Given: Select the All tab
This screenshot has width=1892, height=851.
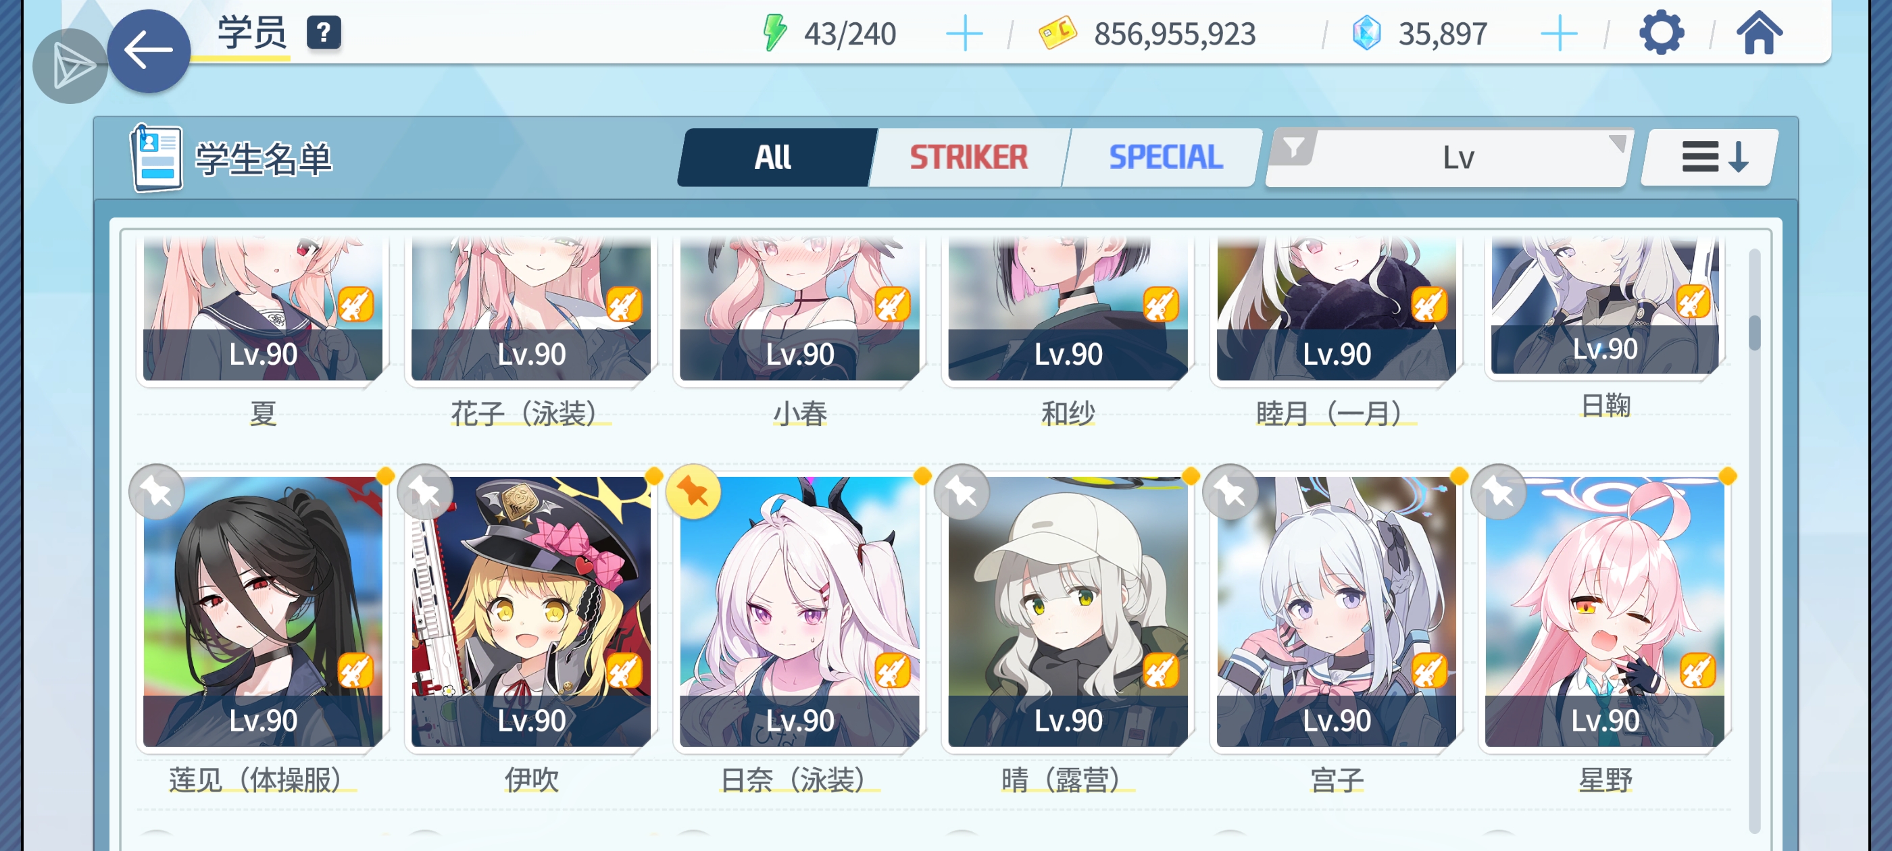Looking at the screenshot, I should click(774, 158).
